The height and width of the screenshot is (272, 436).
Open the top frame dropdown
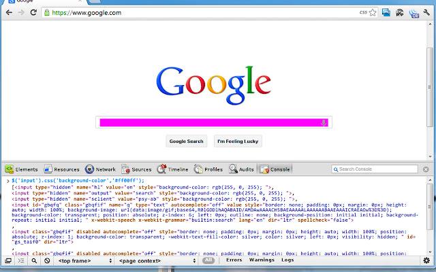[84, 260]
